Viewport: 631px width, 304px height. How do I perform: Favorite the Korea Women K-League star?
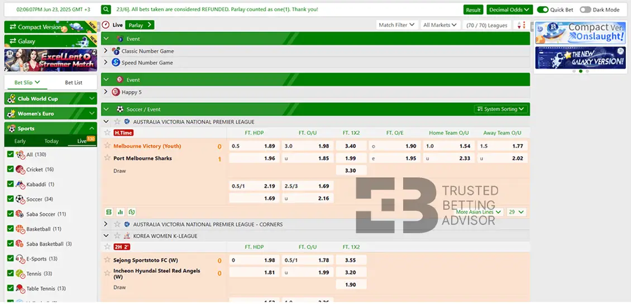coord(117,235)
